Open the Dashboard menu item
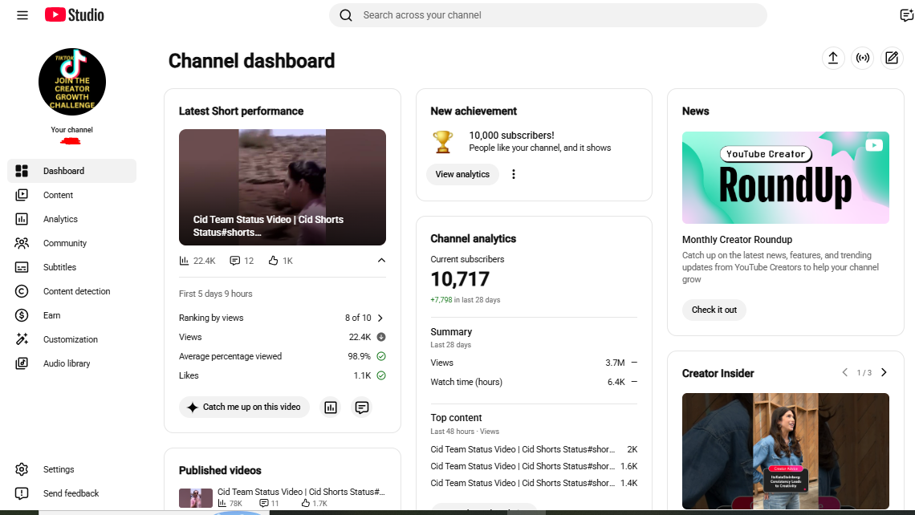 coord(72,171)
